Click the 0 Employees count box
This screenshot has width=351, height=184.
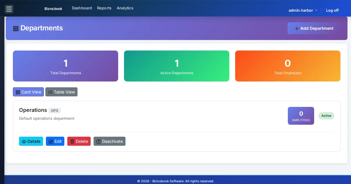coord(301,116)
